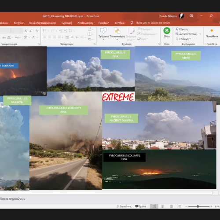Switch to Reading view
Viewport: 220px width, 220px height.
click(x=171, y=206)
